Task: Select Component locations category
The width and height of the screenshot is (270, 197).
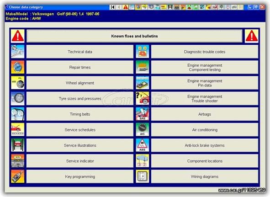Action: (205, 161)
